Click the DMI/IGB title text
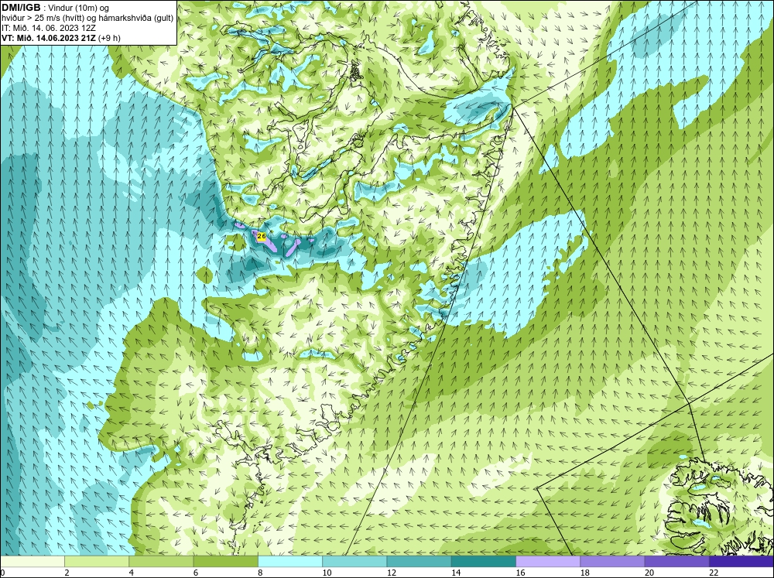774x578 pixels. [x=21, y=8]
